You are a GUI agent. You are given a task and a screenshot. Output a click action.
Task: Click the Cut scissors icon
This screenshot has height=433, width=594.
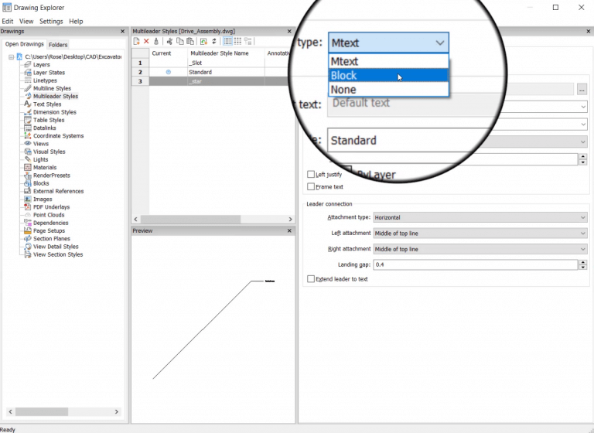tap(169, 41)
